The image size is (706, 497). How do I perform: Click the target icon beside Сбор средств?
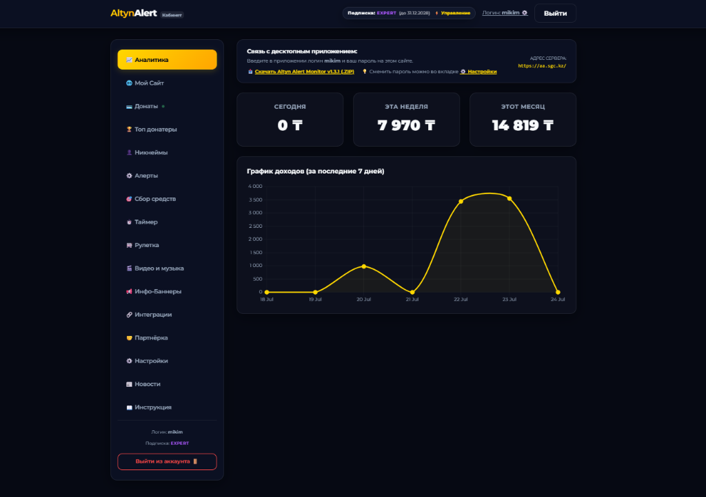pos(129,199)
